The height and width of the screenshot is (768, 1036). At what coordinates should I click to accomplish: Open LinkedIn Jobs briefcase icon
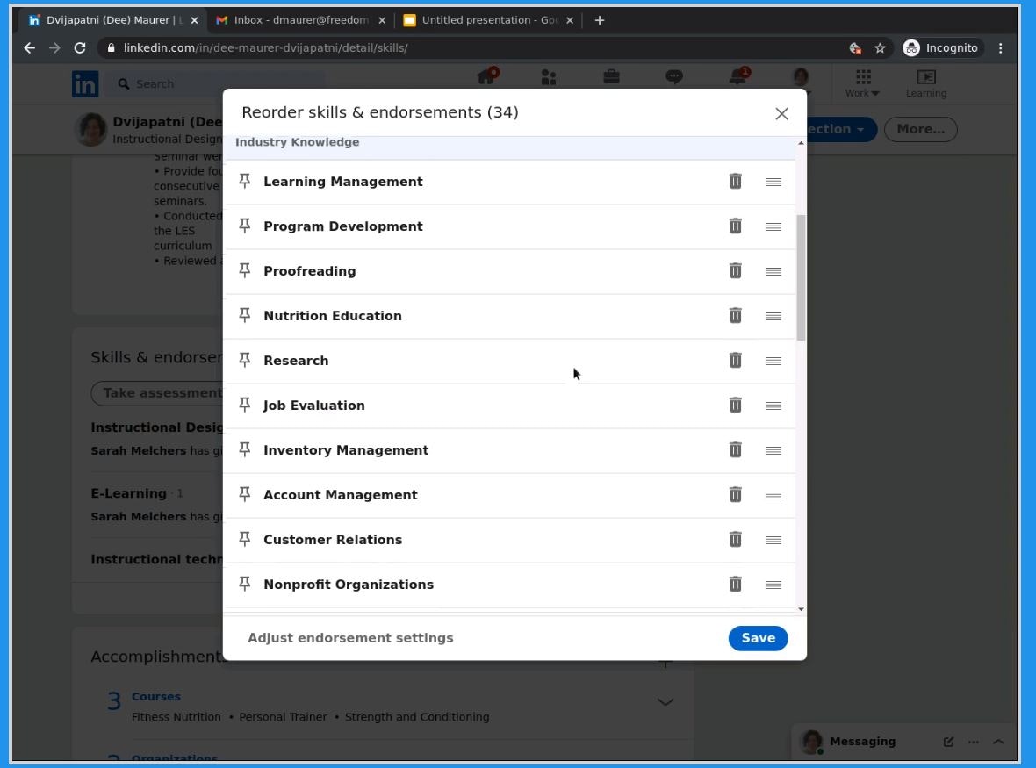coord(611,76)
